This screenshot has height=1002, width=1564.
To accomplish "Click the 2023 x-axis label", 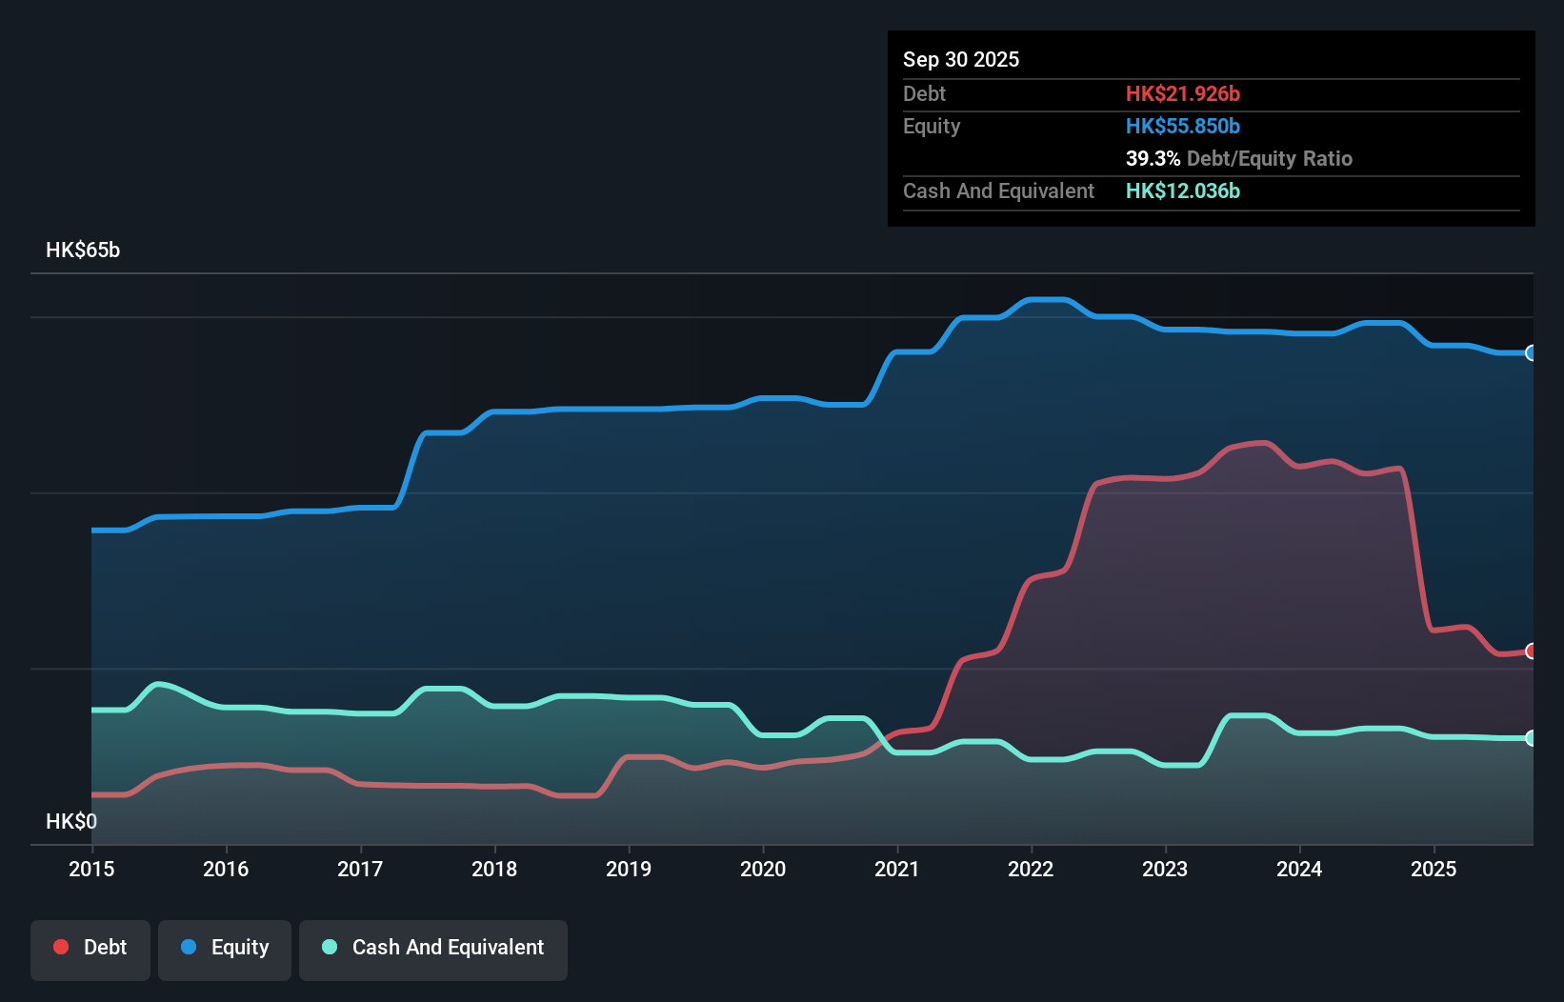I will (1165, 869).
